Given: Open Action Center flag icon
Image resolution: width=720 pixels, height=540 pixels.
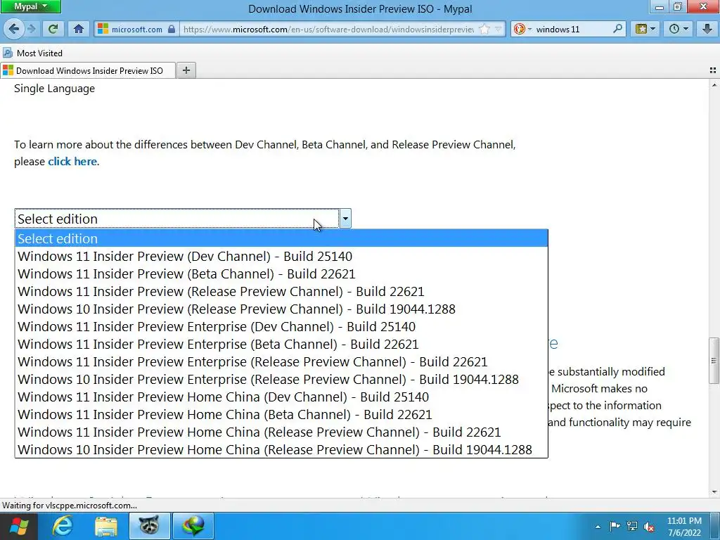Looking at the screenshot, I should 615,526.
